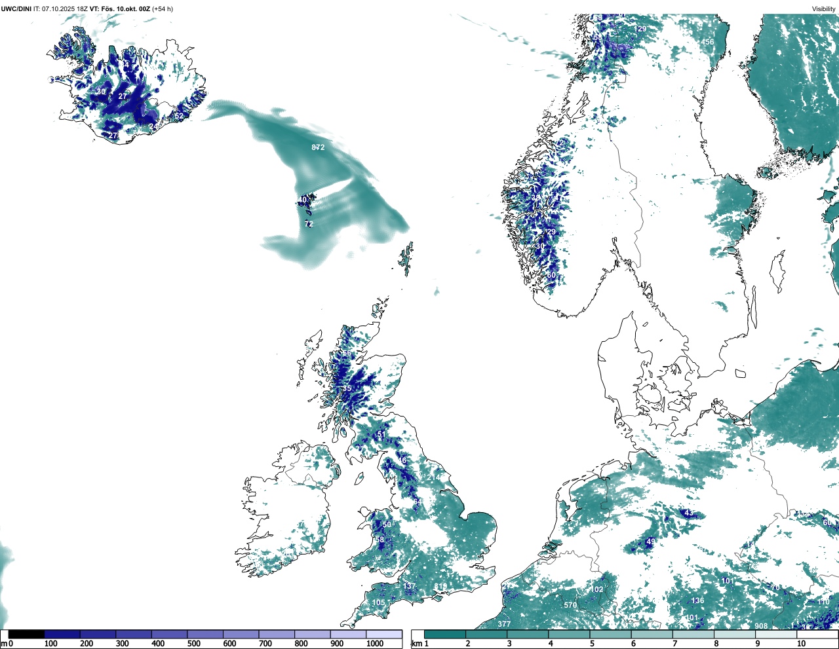
Task: Click the 'UWC/DINI' model label in header
Action: point(16,9)
